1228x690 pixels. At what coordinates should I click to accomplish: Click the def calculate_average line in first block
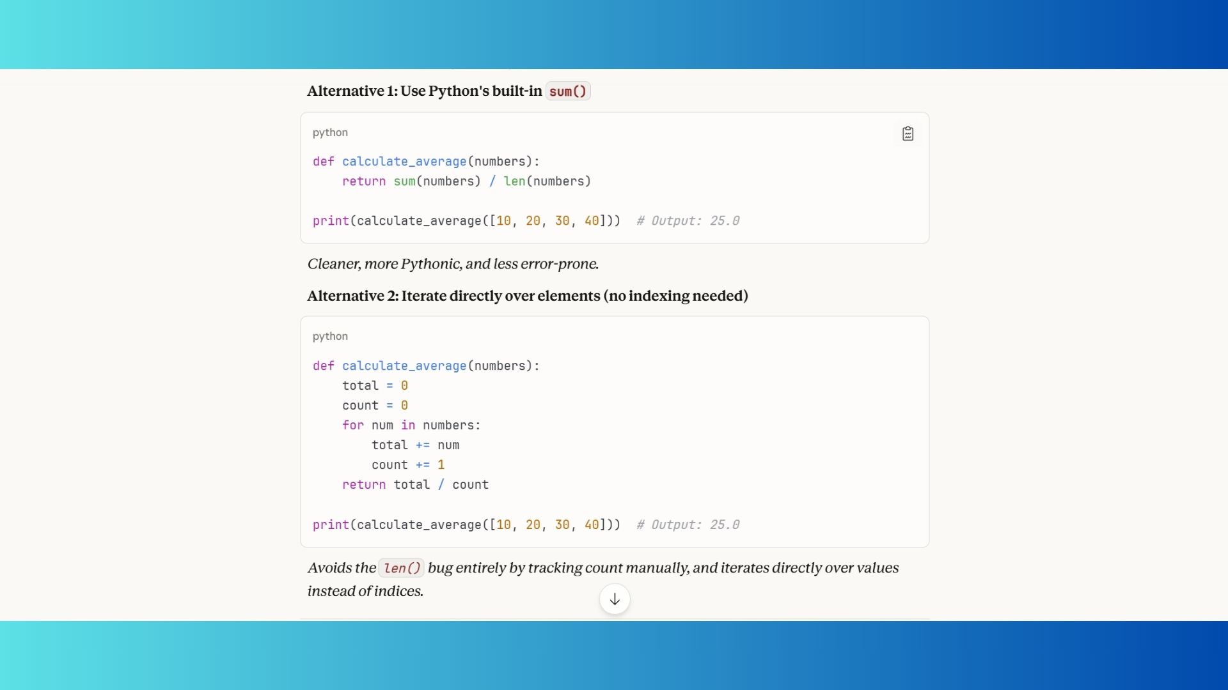pyautogui.click(x=426, y=162)
